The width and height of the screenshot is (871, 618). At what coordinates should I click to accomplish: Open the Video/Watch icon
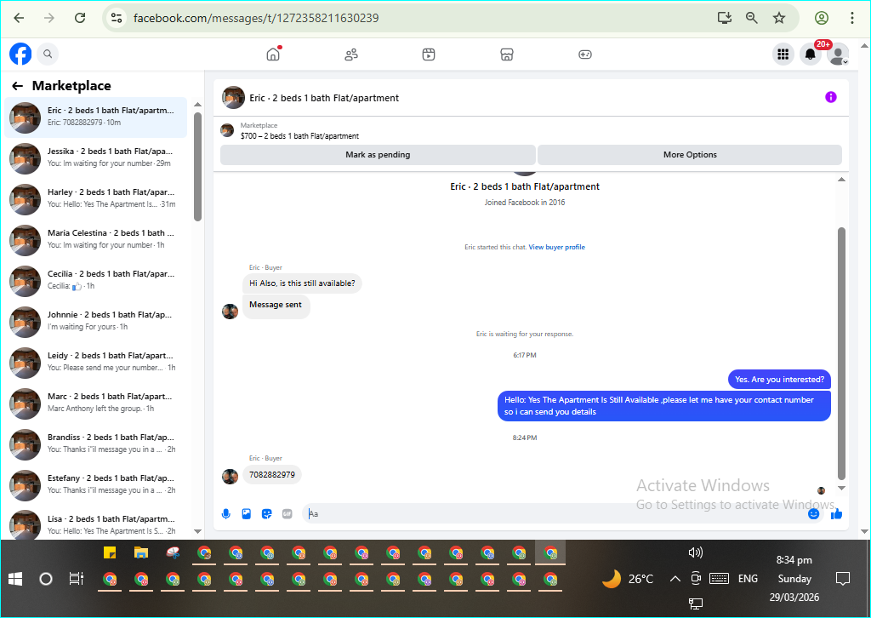(429, 54)
